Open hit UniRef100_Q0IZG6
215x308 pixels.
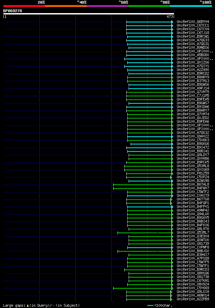(193, 62)
